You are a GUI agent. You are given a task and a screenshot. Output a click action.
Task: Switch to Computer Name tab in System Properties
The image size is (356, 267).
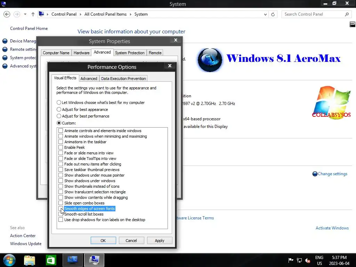(x=56, y=53)
